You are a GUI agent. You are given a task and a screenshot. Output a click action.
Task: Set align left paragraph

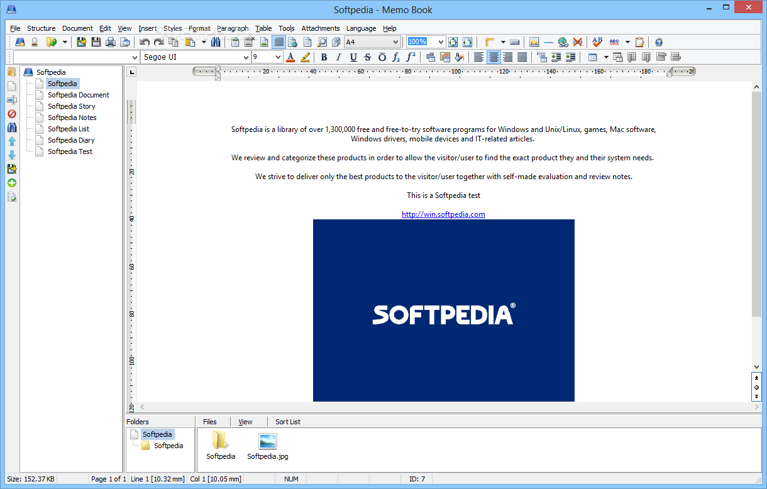479,57
